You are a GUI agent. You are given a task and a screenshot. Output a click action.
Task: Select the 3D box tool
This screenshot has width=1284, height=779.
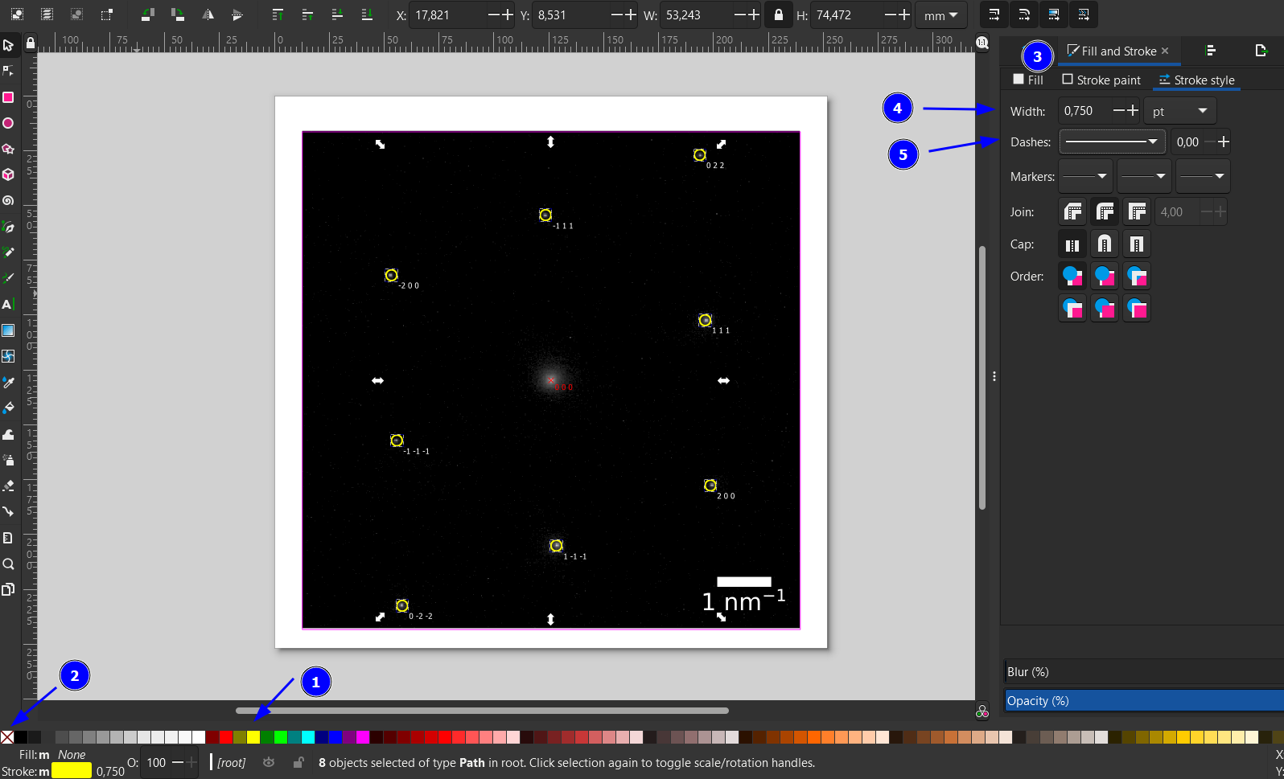tap(8, 174)
